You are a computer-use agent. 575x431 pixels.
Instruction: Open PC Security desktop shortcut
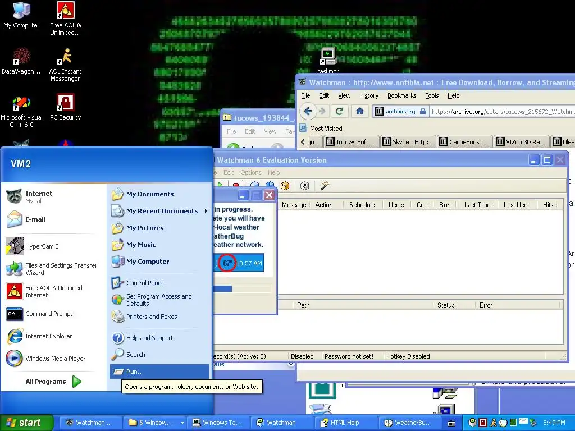(65, 107)
